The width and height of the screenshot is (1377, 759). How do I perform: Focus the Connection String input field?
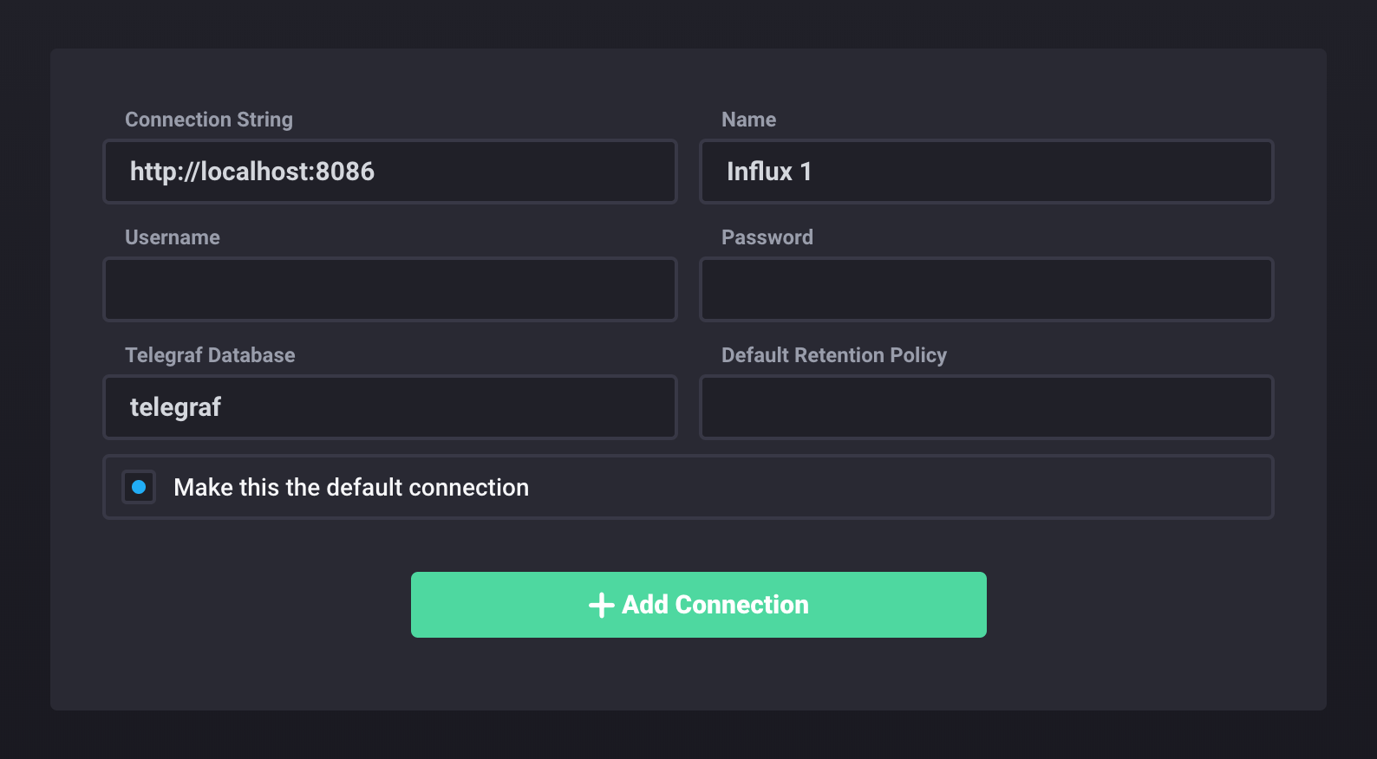pos(520,172)
